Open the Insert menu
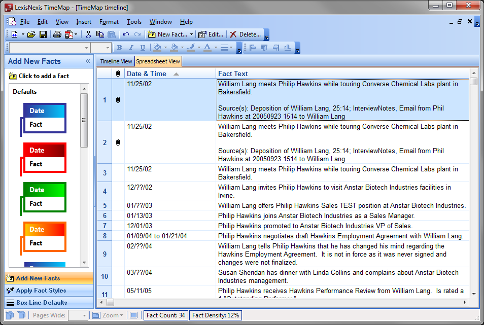 click(x=84, y=22)
